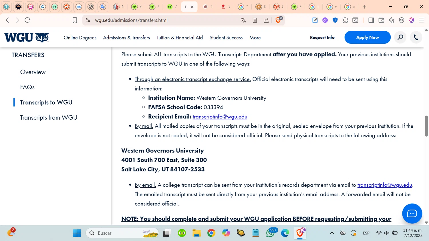Screen dimensions: 429x241
Task: Toggle the browser sidebar panel icon
Action: coord(371,20)
